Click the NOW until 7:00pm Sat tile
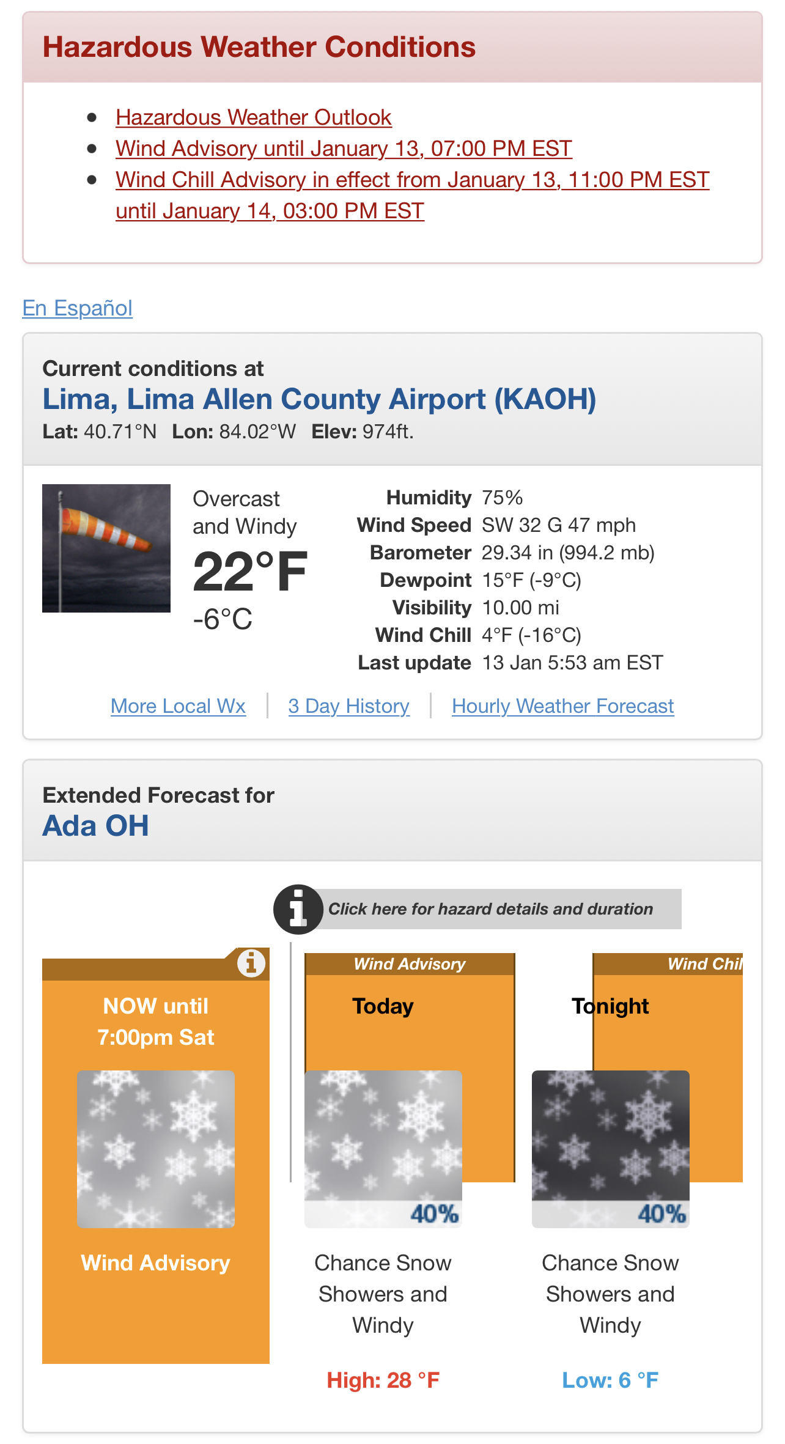The image size is (785, 1444). 156,1160
